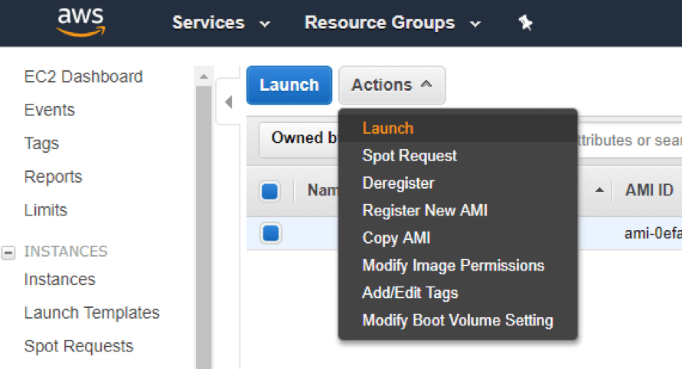
Task: Open Limits in the sidebar
Action: tap(46, 210)
